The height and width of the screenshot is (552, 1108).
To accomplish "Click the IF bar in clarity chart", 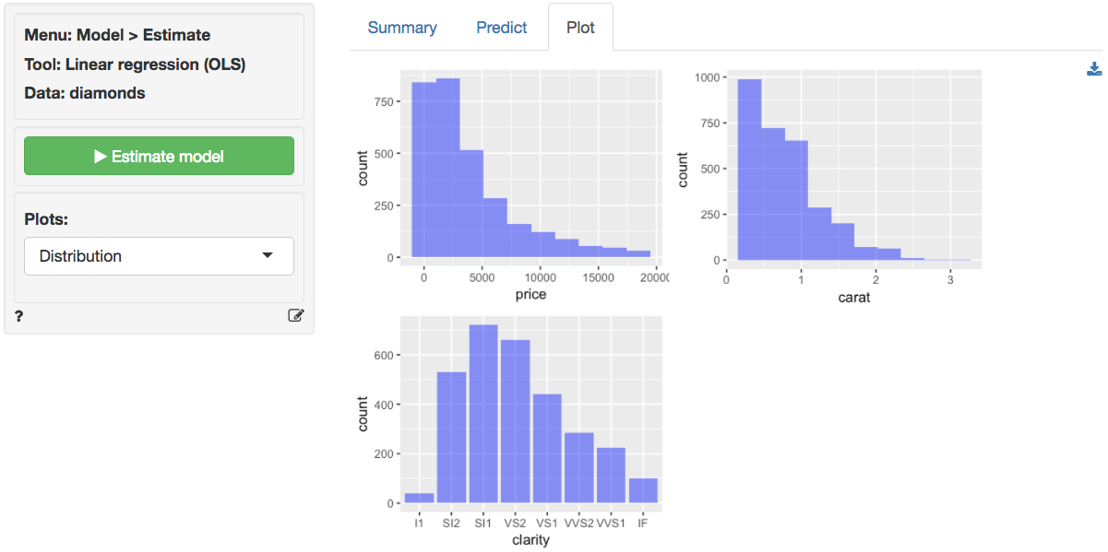I will (643, 490).
